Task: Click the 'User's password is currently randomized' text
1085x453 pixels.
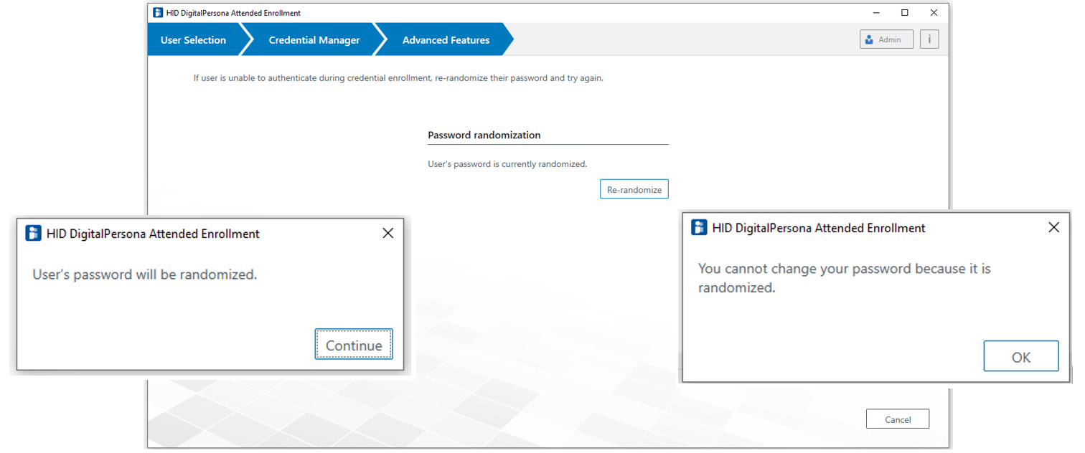Action: pyautogui.click(x=507, y=164)
